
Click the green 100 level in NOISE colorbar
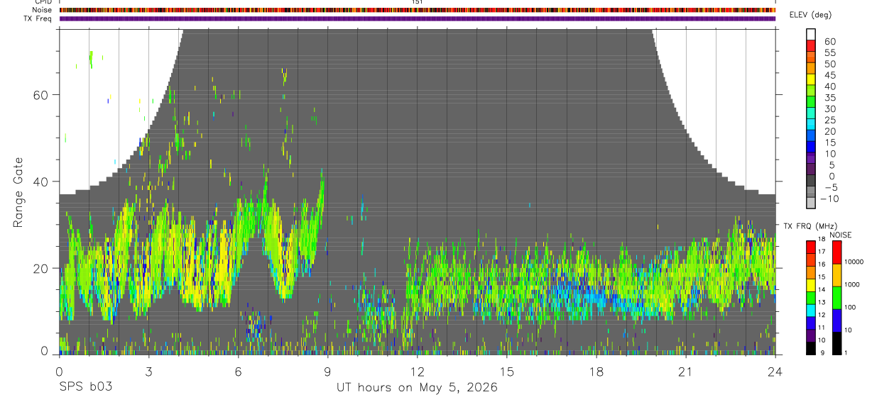coord(836,298)
